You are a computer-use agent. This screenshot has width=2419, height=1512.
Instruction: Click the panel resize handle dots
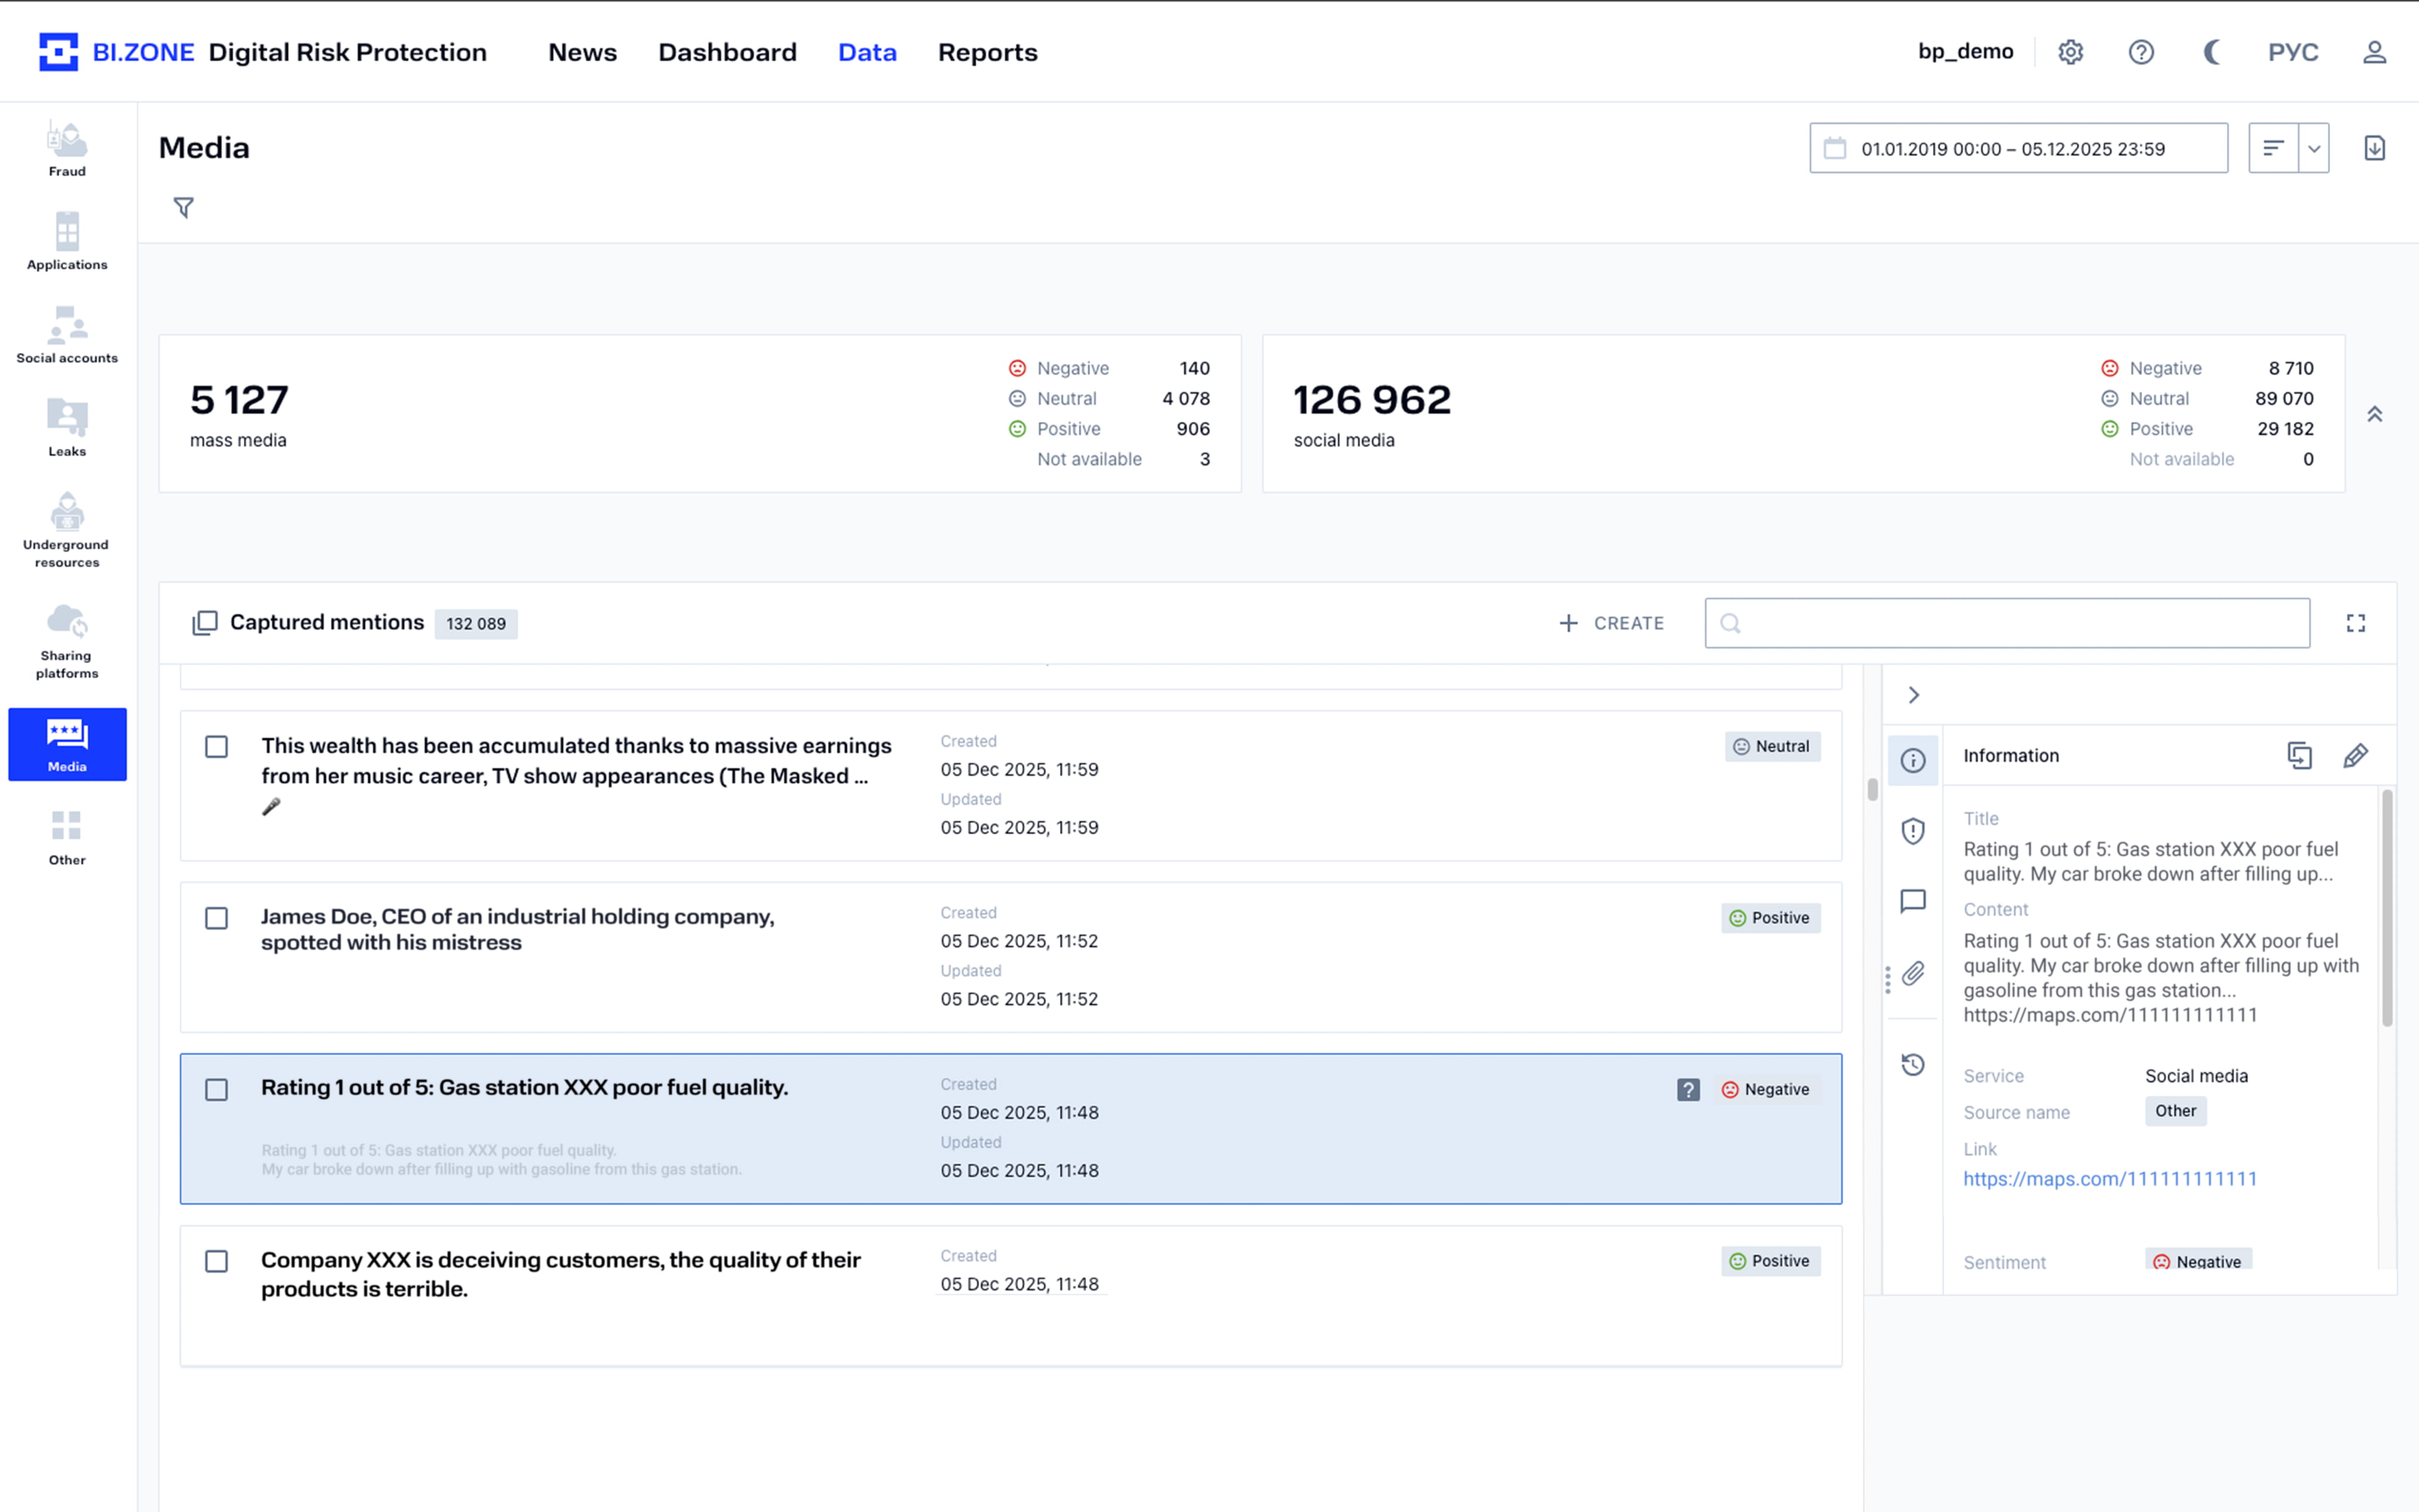click(x=1887, y=980)
